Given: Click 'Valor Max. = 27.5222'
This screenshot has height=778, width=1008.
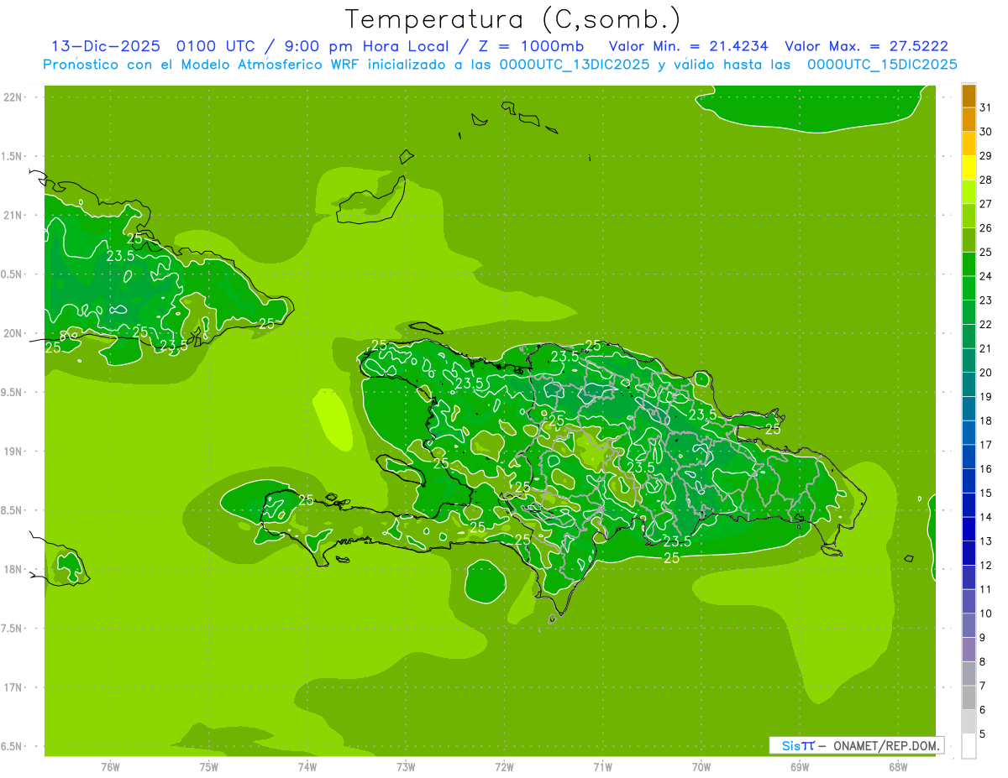Looking at the screenshot, I should [867, 46].
